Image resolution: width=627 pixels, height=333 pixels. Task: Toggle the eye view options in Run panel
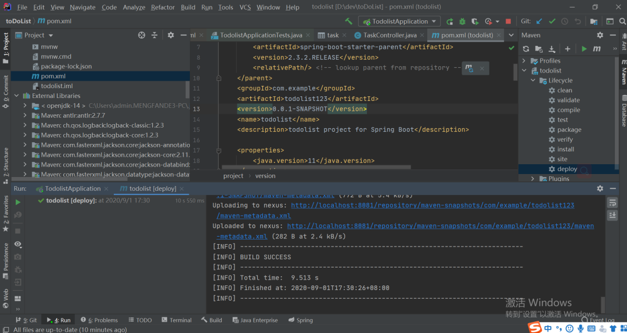click(x=18, y=244)
